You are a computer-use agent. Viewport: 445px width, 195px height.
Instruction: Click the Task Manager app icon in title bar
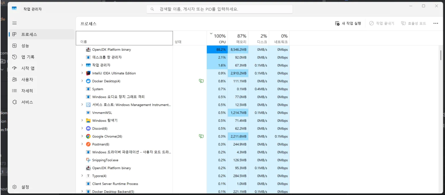(x=14, y=9)
